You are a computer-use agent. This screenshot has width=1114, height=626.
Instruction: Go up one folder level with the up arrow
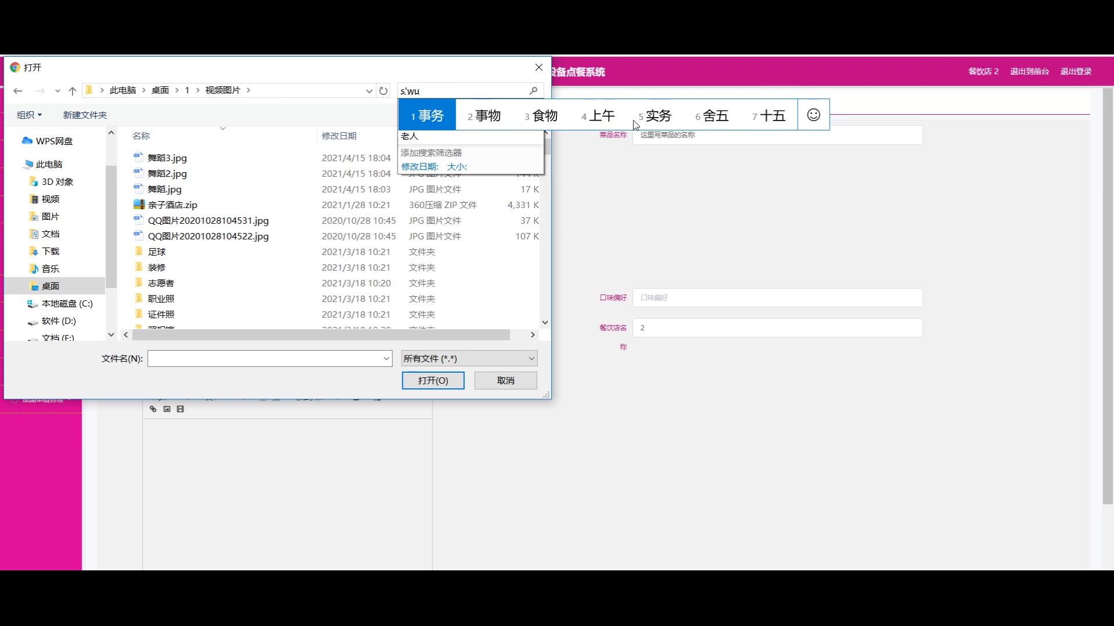pyautogui.click(x=73, y=91)
